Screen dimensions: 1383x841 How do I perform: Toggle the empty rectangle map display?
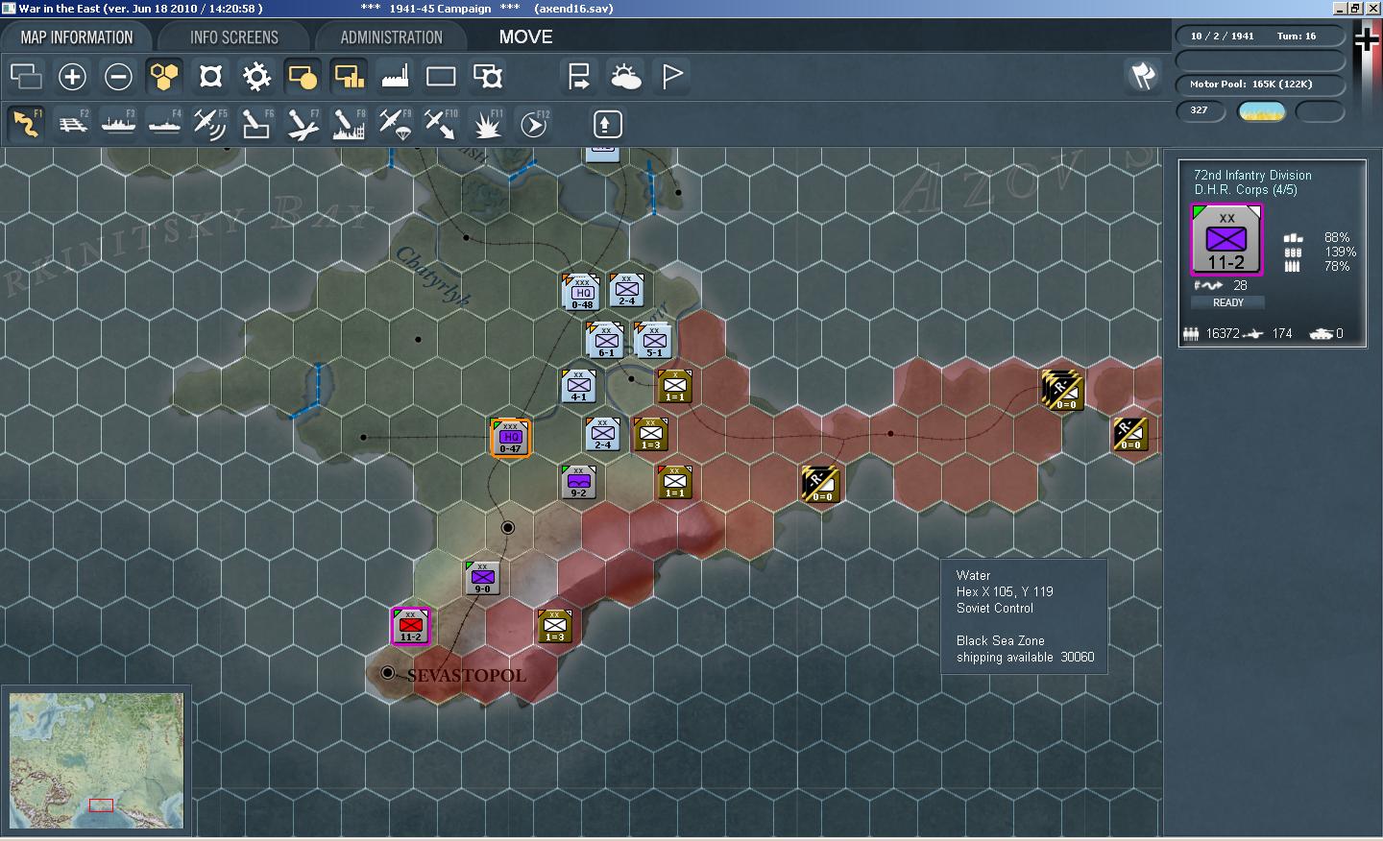coord(441,77)
